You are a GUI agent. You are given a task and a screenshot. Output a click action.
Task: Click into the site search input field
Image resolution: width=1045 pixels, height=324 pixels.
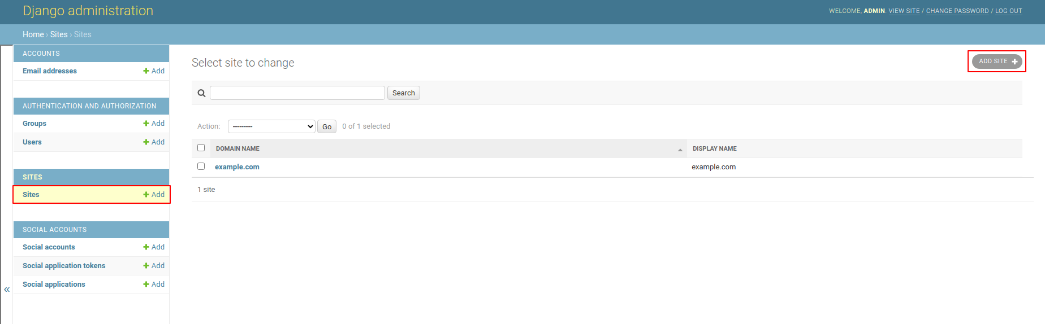pyautogui.click(x=297, y=93)
